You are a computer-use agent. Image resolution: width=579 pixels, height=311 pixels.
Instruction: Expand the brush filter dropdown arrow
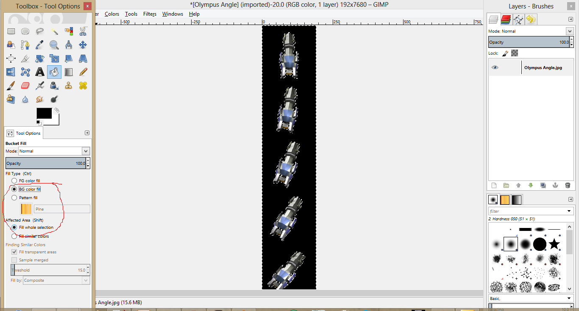(x=569, y=211)
